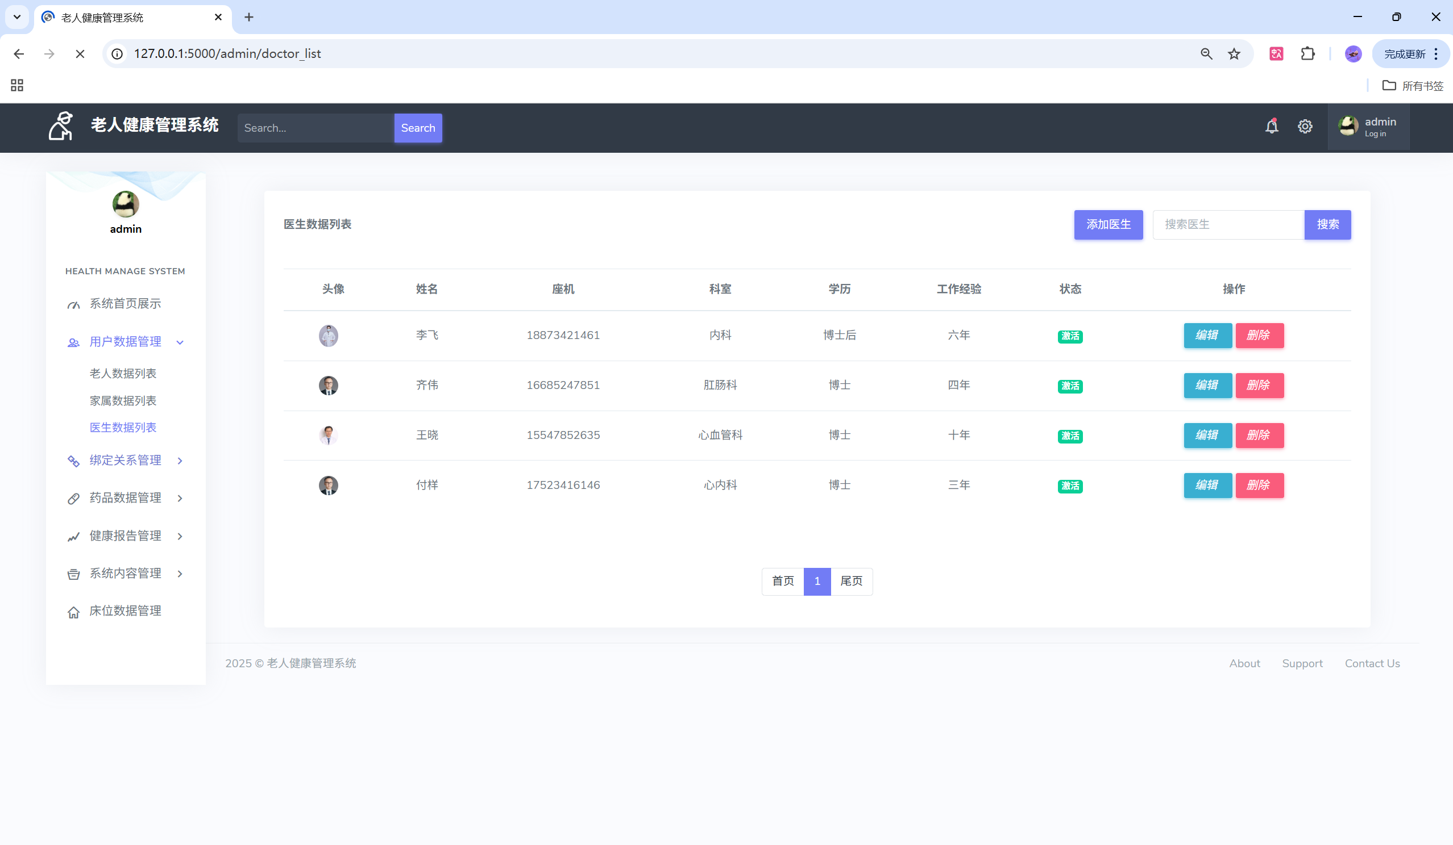
Task: Open the settings gear icon in header
Action: 1305,127
